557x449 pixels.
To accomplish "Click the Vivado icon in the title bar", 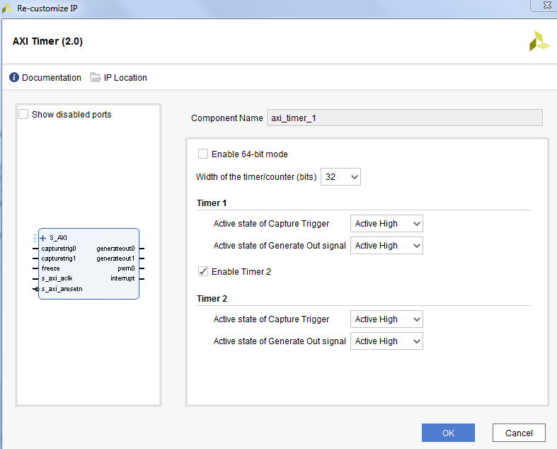I will point(8,8).
